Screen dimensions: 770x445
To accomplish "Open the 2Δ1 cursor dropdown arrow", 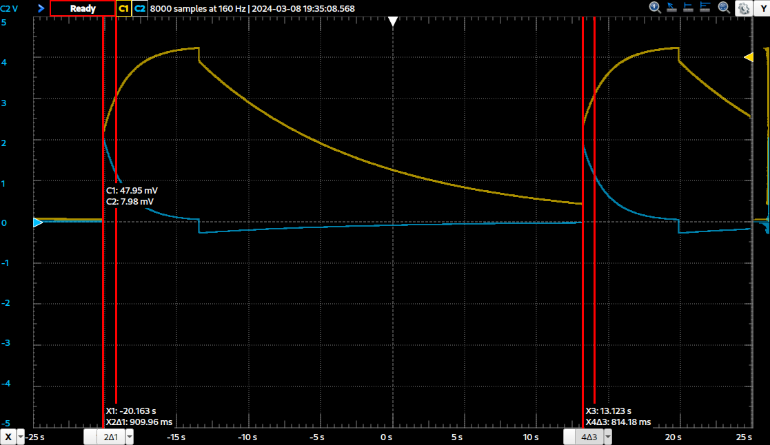I will (129, 437).
